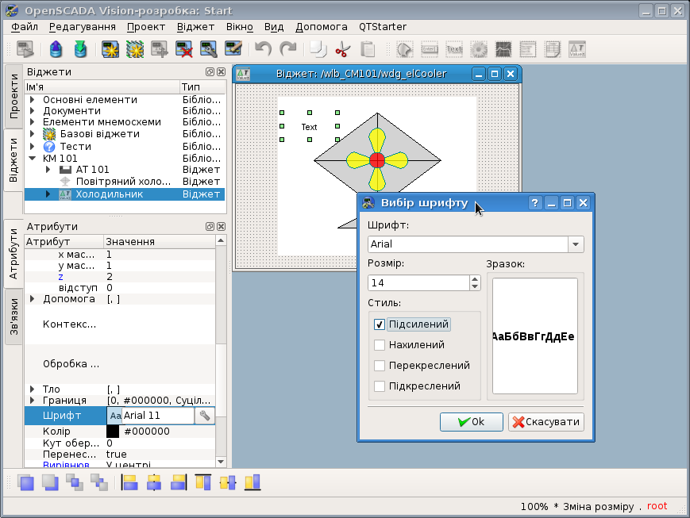
Task: Uncheck the Підсилений bold checkbox
Action: pyautogui.click(x=380, y=324)
